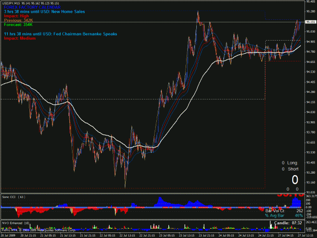
Task: Click the 'Impact: Medium' label
Action: coord(20,38)
